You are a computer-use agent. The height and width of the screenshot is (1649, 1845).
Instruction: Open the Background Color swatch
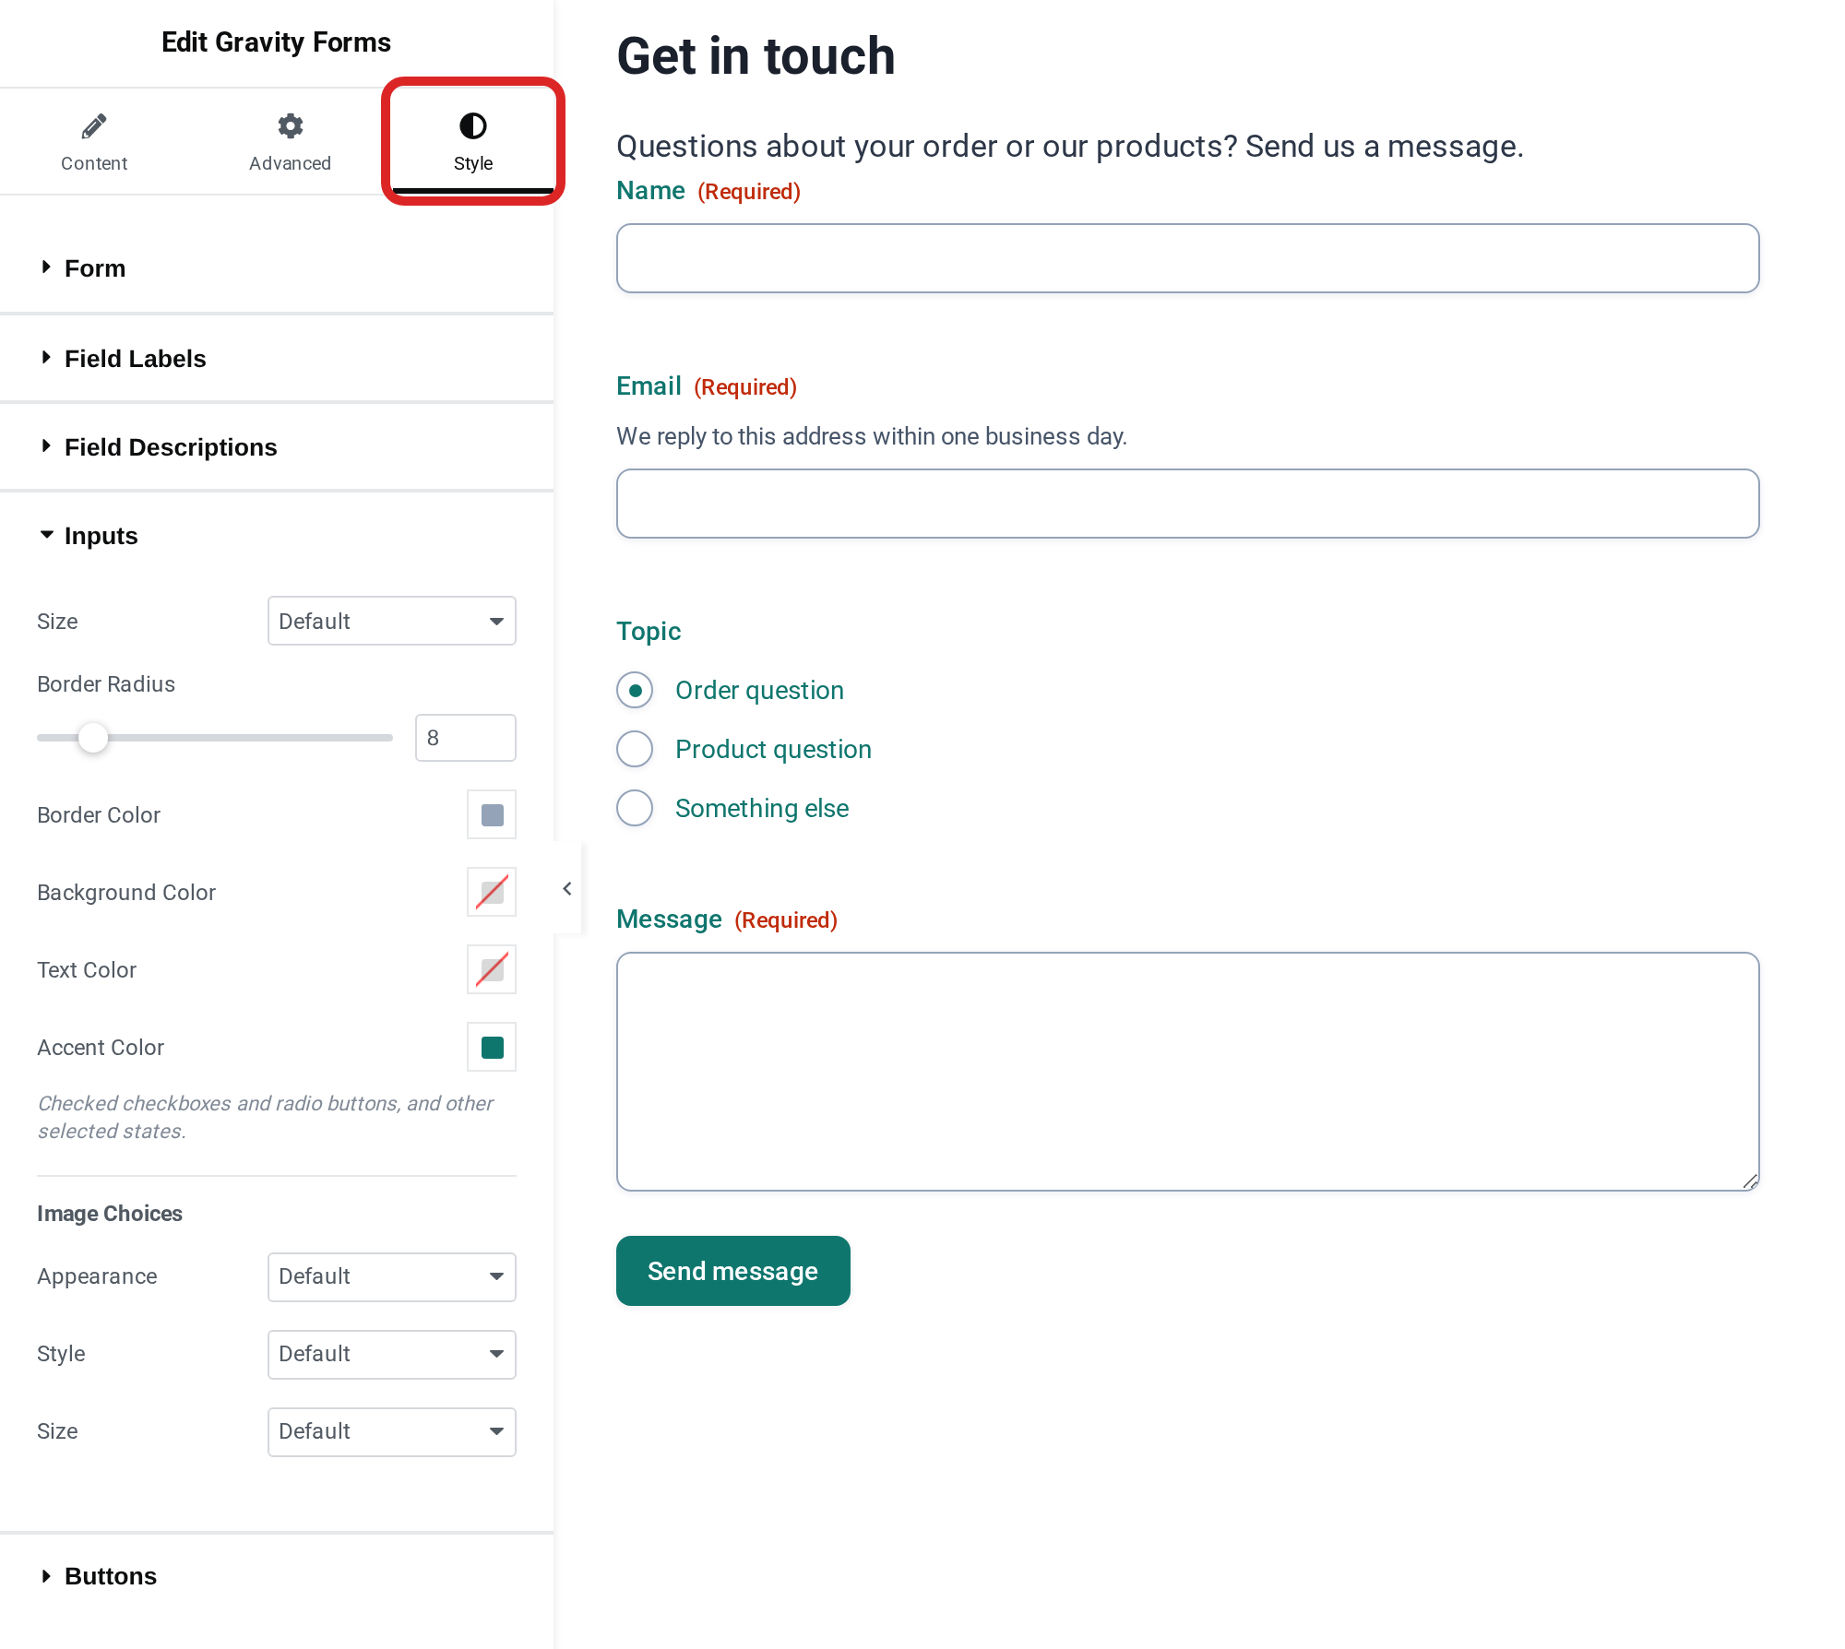(492, 893)
